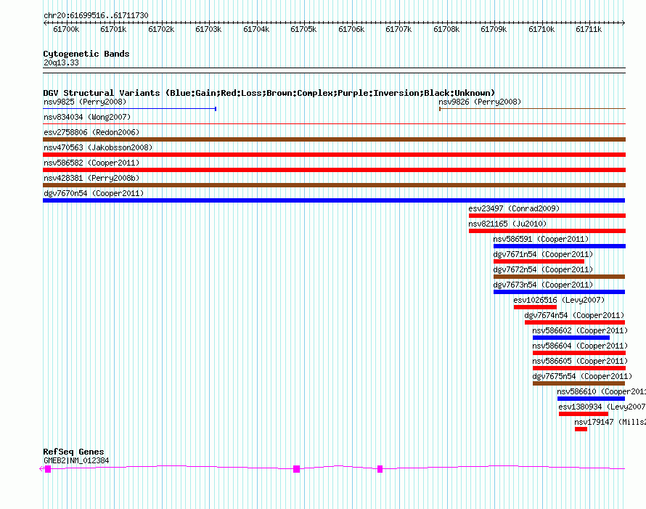This screenshot has width=646, height=509.
Task: Click the nsv586605 (Cooper2011) label
Action: coord(580,361)
